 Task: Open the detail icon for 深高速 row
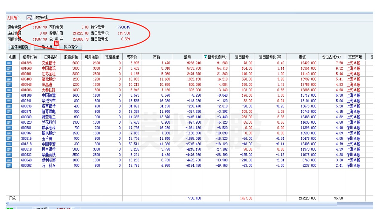[9, 84]
